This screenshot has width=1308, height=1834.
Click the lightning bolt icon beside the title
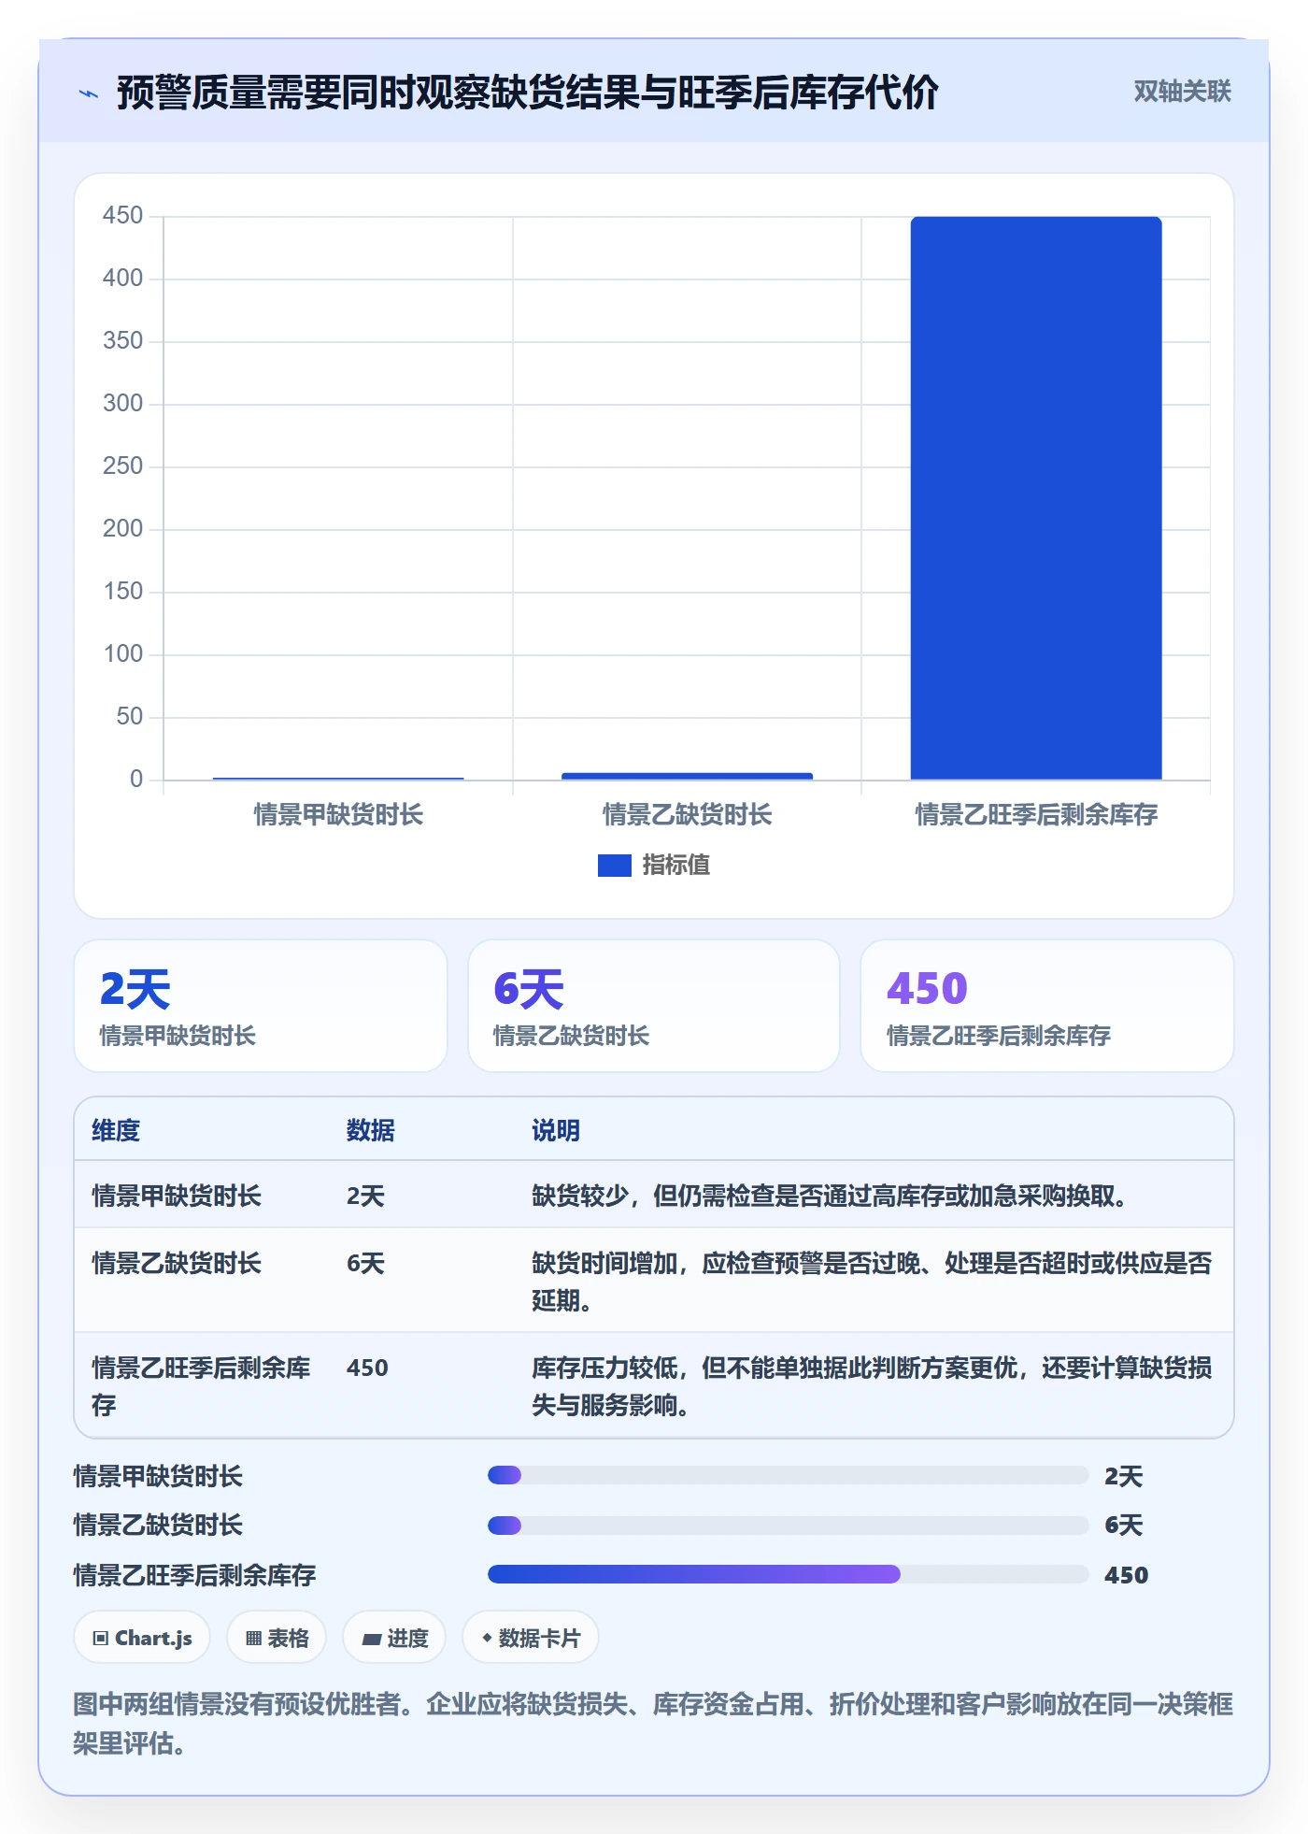(x=89, y=93)
